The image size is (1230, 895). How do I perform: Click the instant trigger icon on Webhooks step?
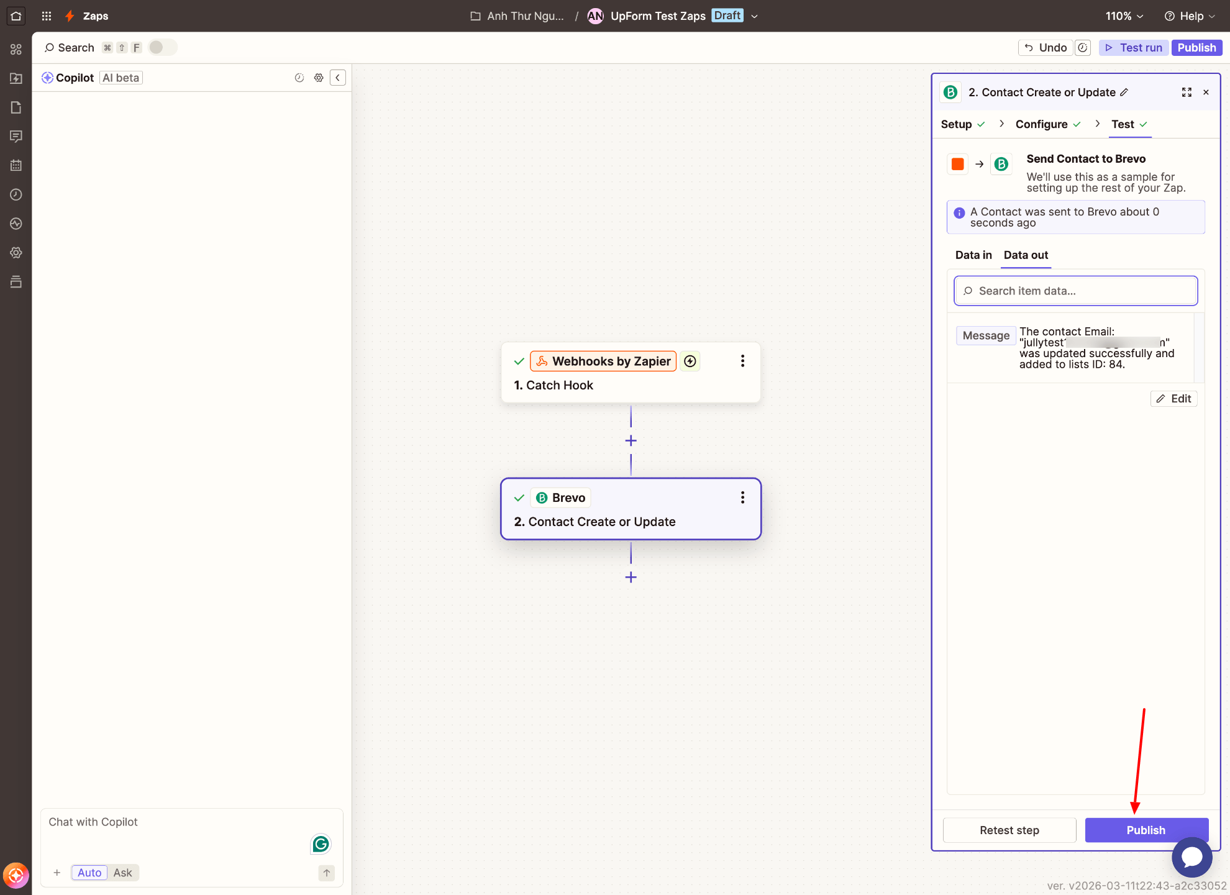pyautogui.click(x=690, y=361)
